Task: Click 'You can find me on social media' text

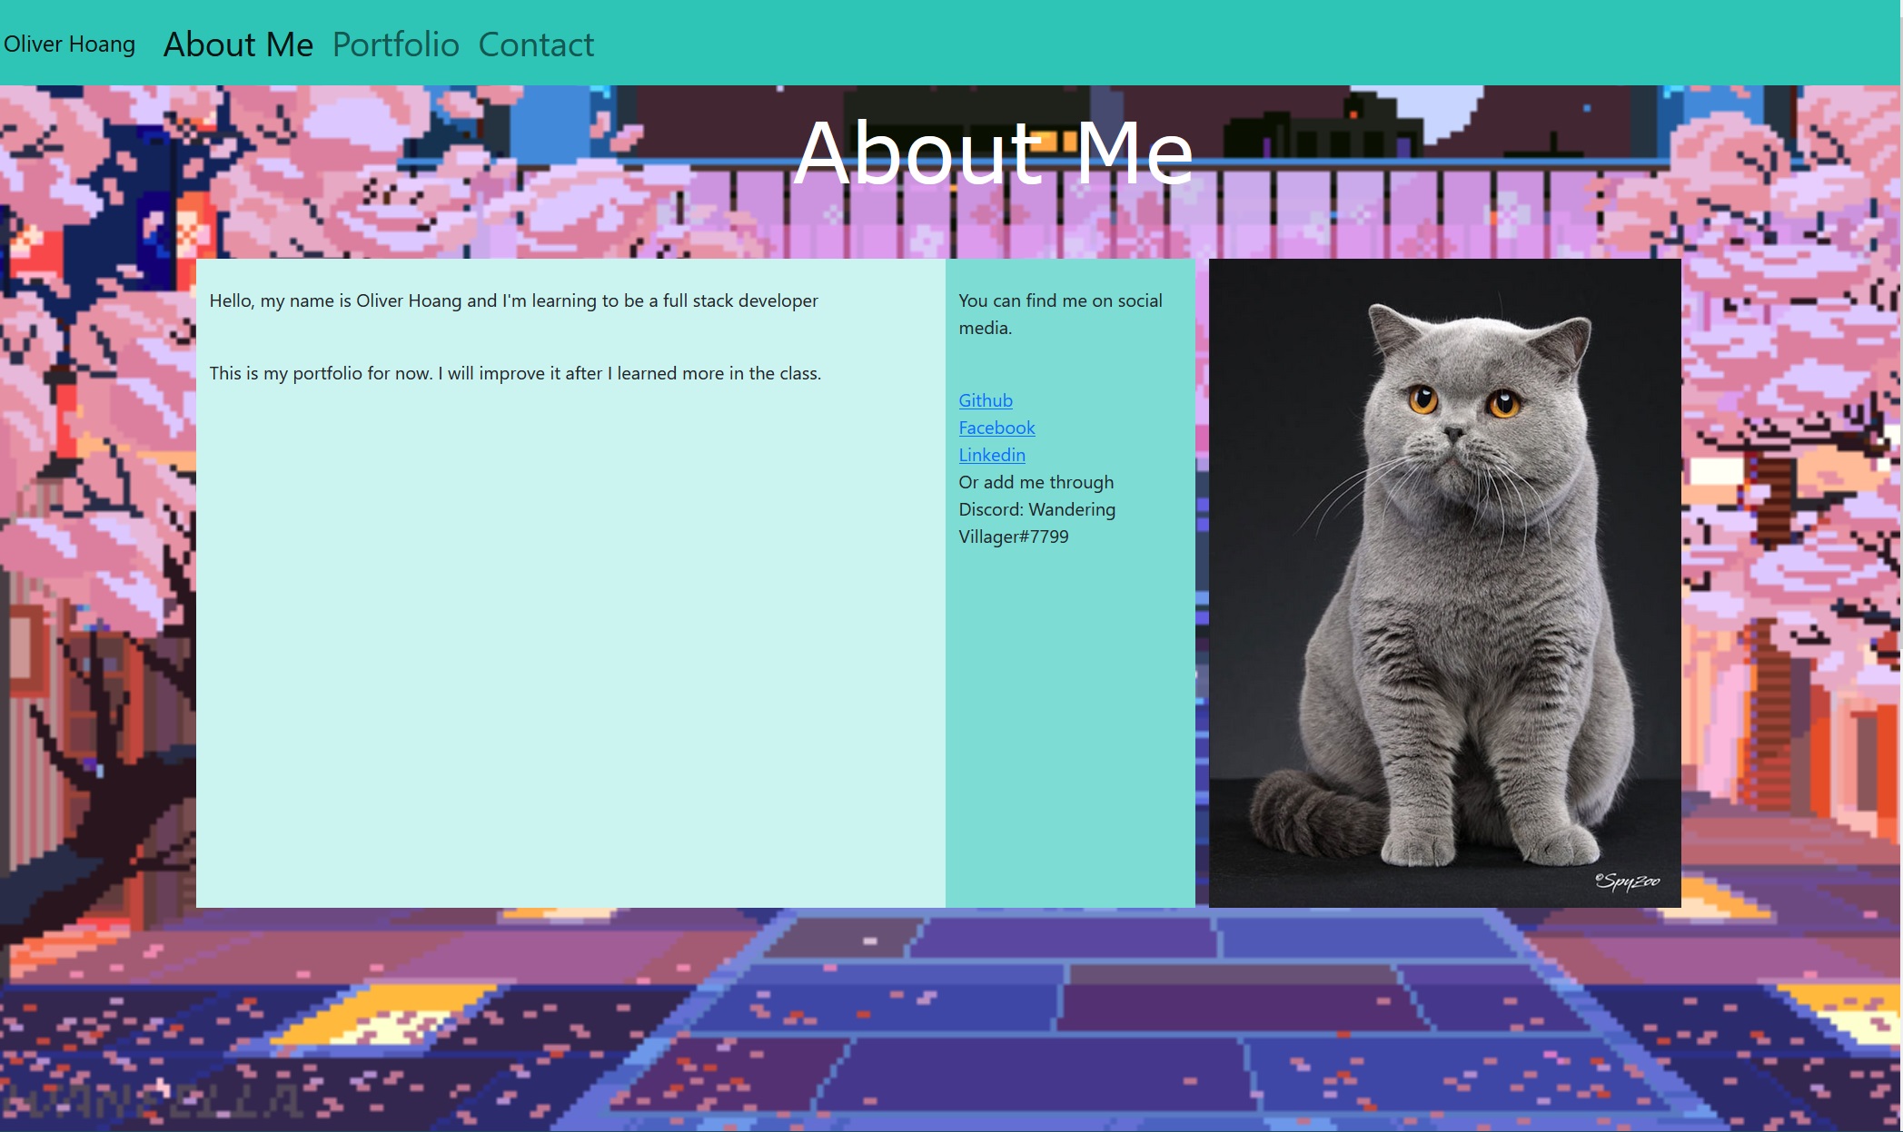Action: coord(1060,314)
